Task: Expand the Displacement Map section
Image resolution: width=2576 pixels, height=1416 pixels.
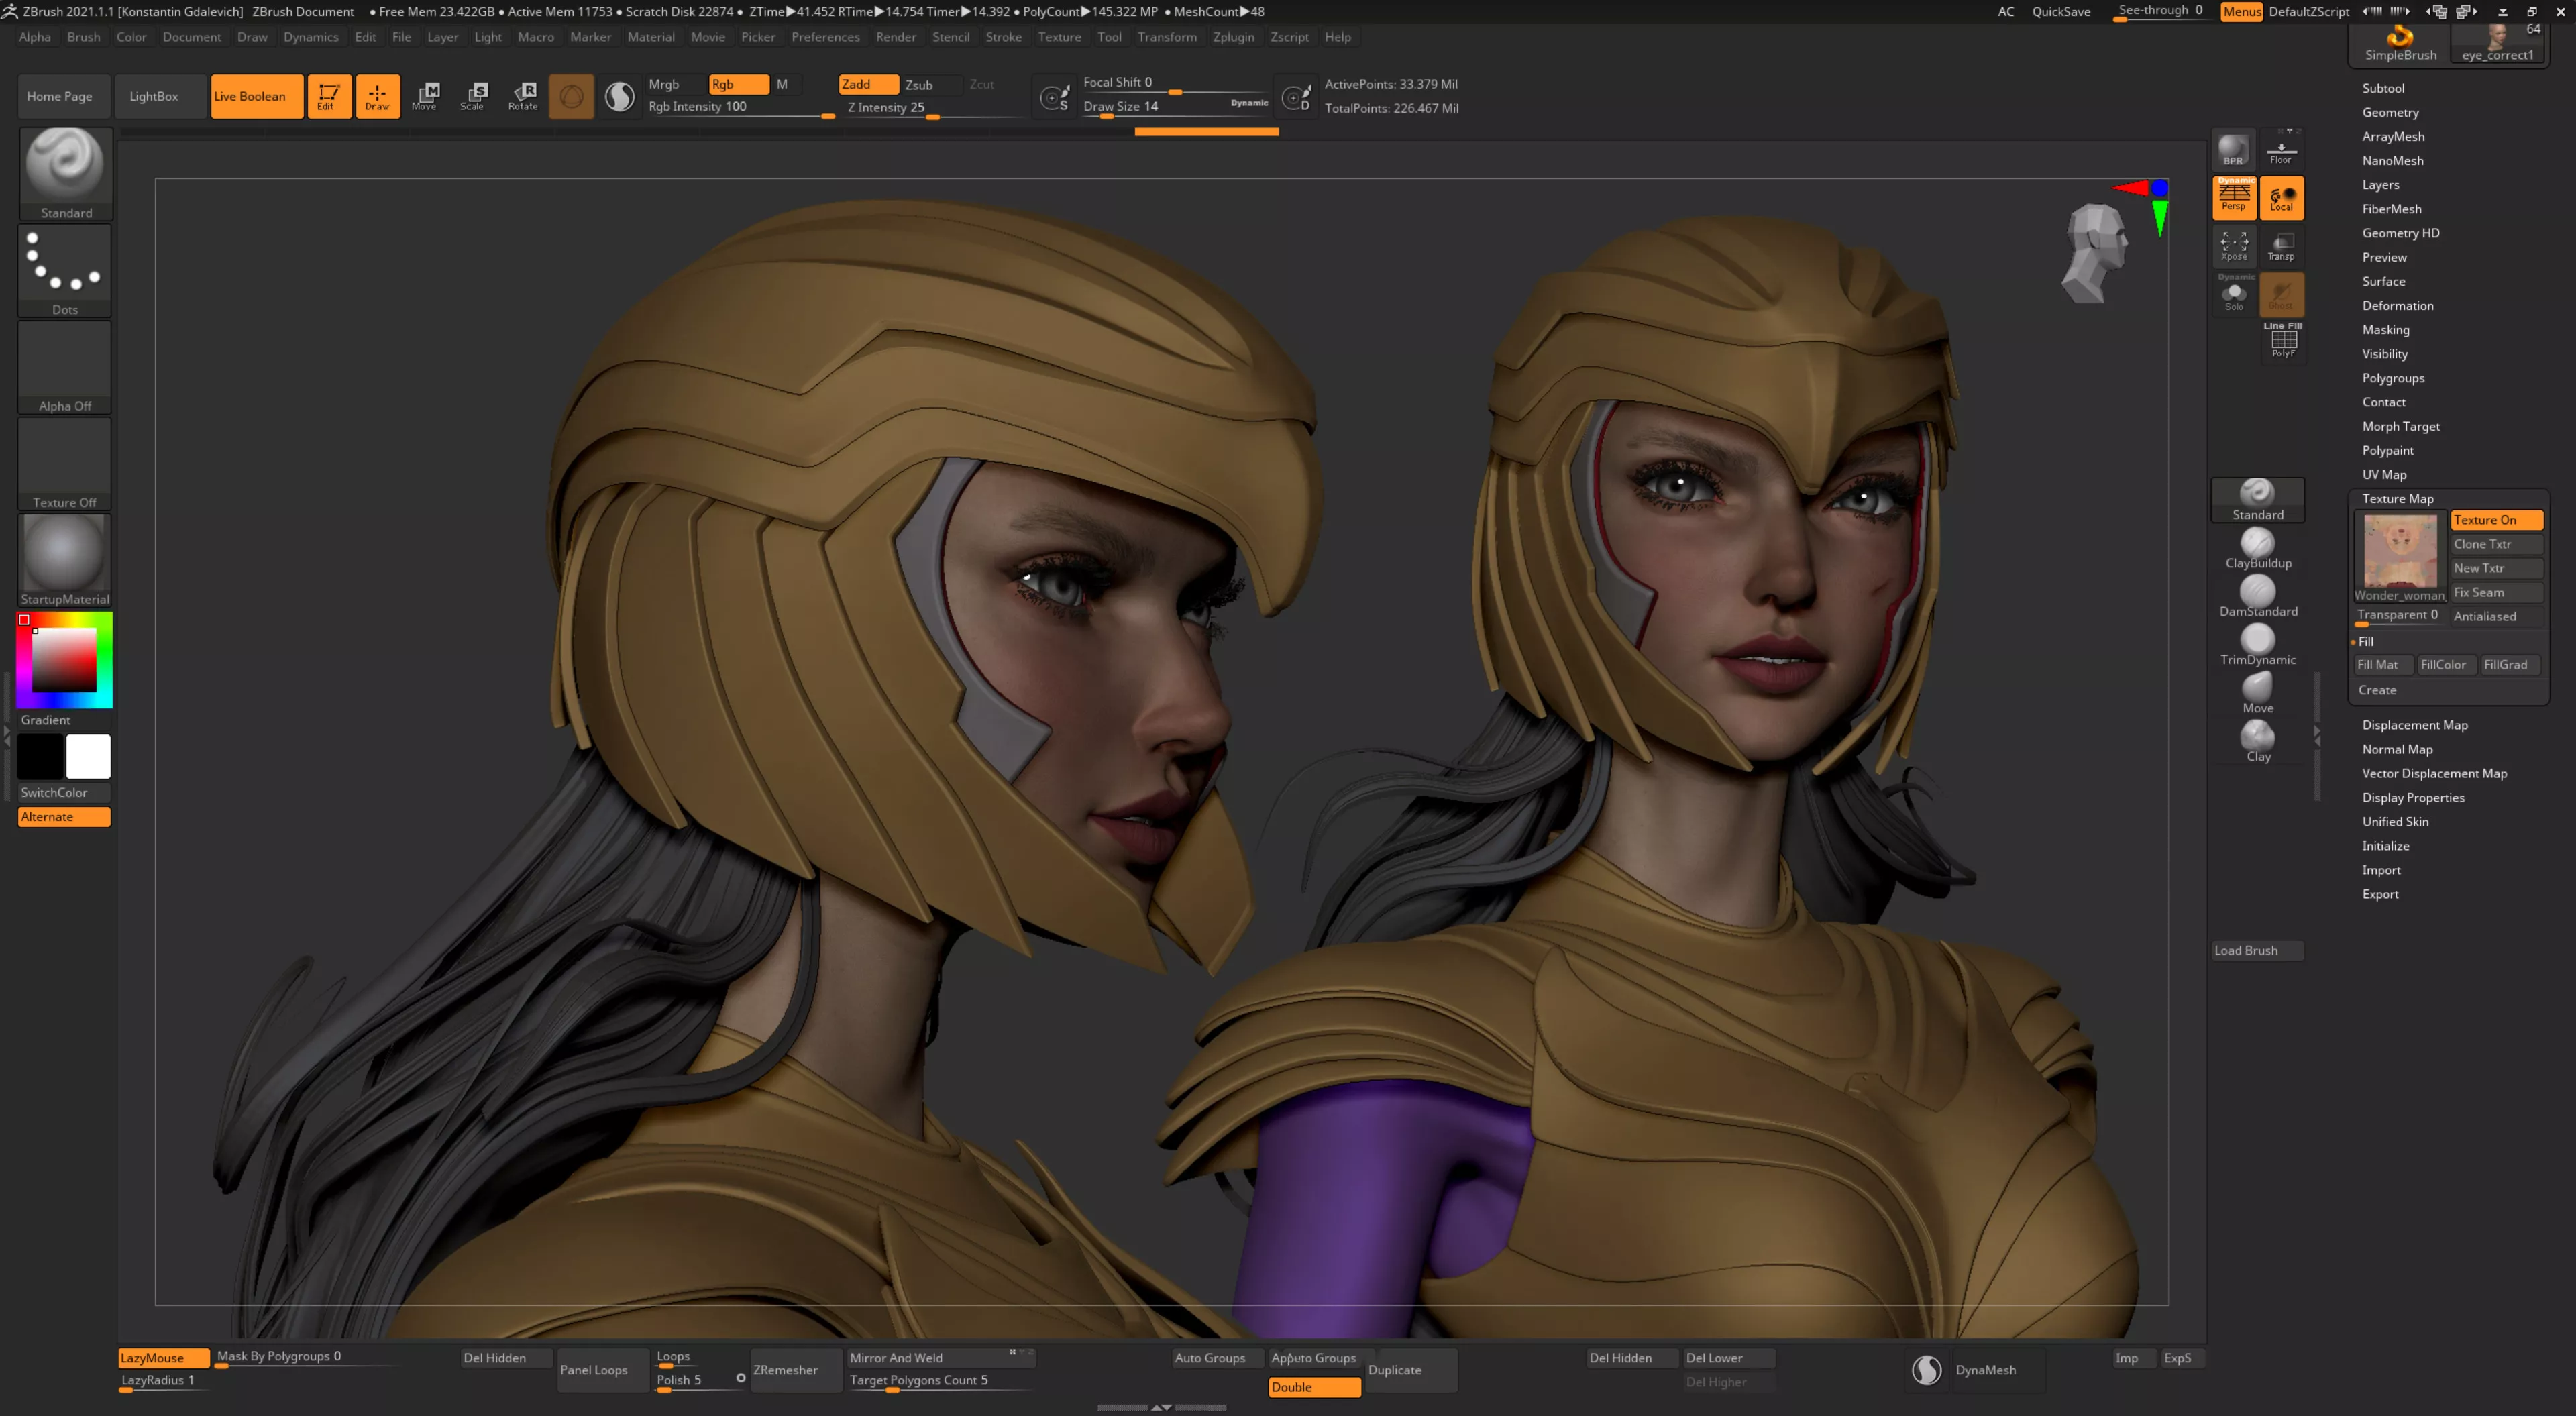Action: tap(2414, 725)
